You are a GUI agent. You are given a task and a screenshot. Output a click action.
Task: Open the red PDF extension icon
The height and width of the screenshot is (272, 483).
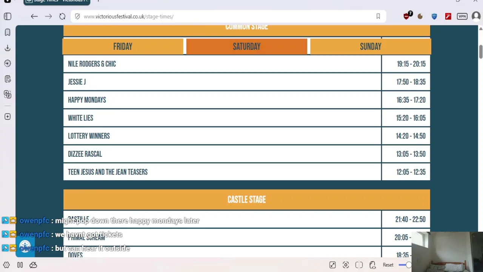pyautogui.click(x=448, y=16)
